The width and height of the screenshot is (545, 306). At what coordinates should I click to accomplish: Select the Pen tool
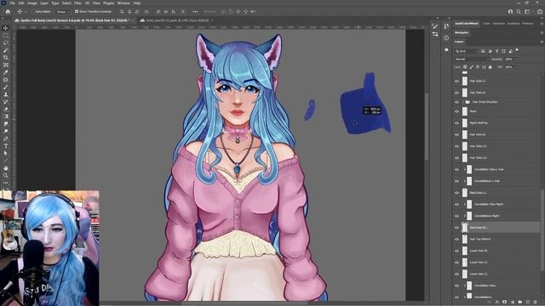6,139
